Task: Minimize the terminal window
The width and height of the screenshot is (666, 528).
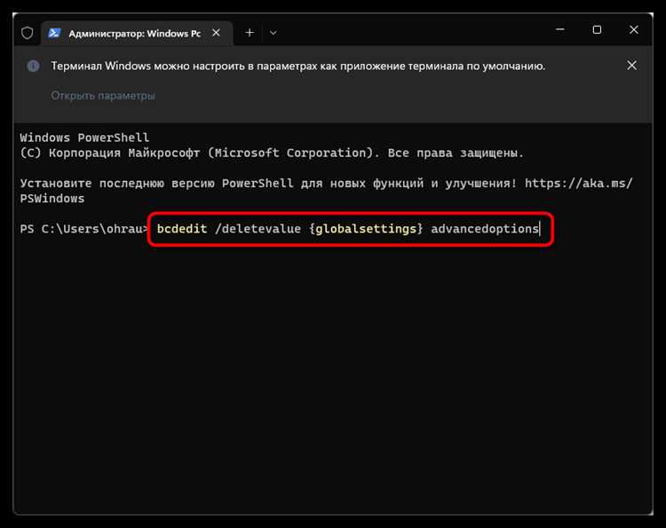Action: (x=560, y=29)
